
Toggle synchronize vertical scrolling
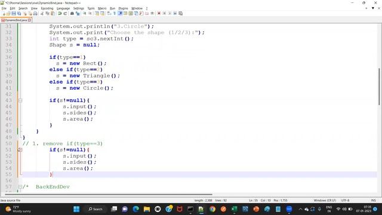pos(97,13)
